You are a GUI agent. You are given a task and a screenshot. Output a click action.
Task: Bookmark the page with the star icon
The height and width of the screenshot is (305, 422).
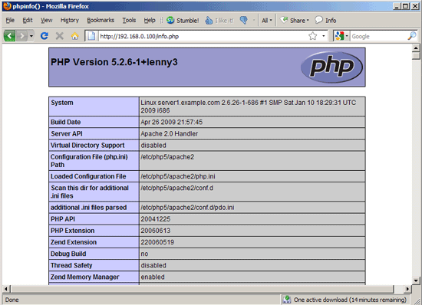pyautogui.click(x=313, y=36)
